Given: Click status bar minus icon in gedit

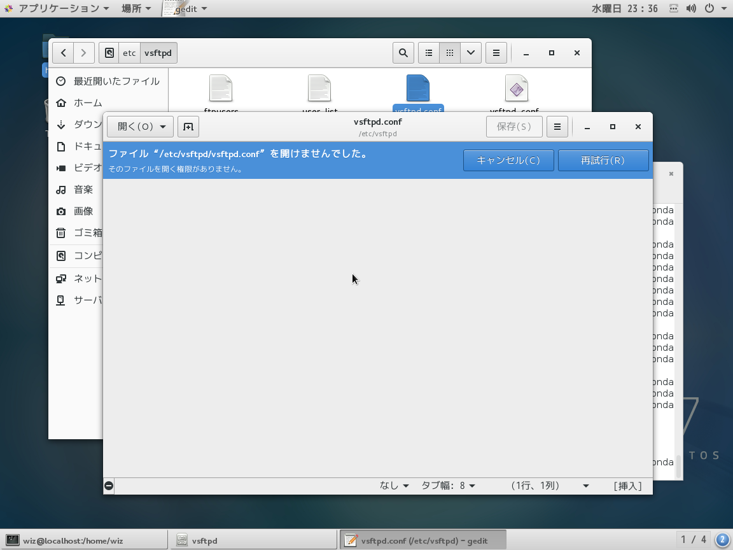Looking at the screenshot, I should (x=108, y=486).
